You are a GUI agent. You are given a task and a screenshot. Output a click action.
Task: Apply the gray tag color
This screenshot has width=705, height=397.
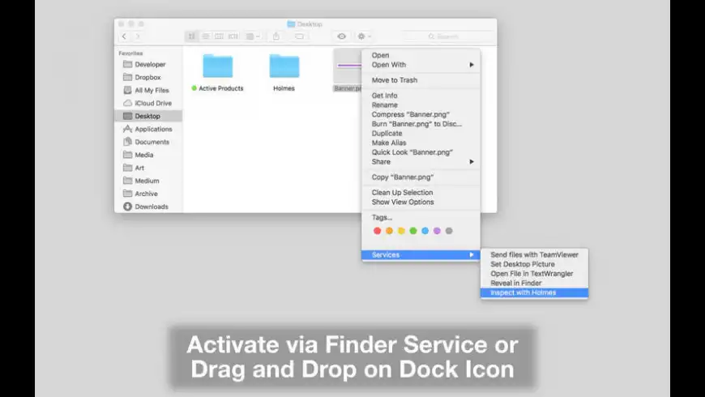pos(449,231)
